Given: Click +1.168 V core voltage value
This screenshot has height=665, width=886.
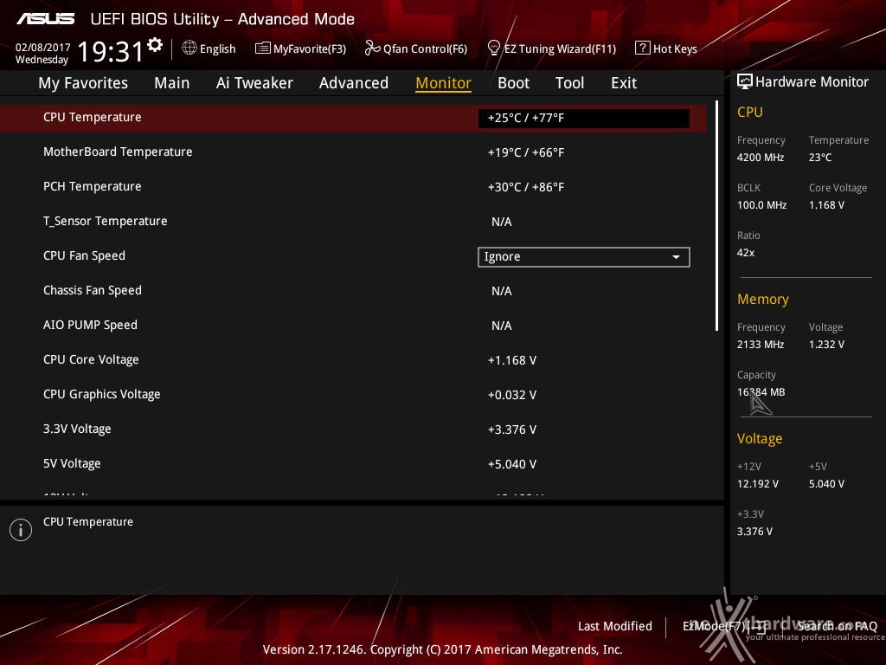Looking at the screenshot, I should [512, 360].
